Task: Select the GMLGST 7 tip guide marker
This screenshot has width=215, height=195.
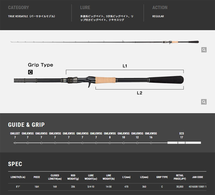Action: [15, 143]
